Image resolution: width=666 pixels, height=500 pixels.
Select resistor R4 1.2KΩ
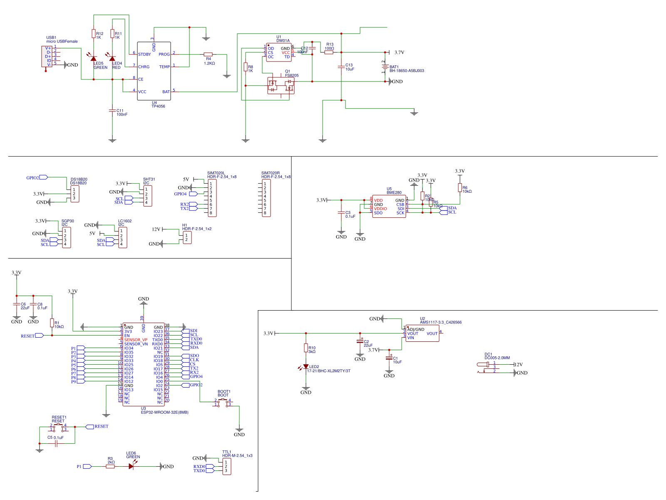point(208,54)
